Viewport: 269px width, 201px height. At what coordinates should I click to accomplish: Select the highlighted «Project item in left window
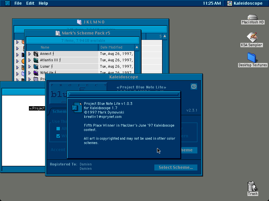tap(37, 108)
